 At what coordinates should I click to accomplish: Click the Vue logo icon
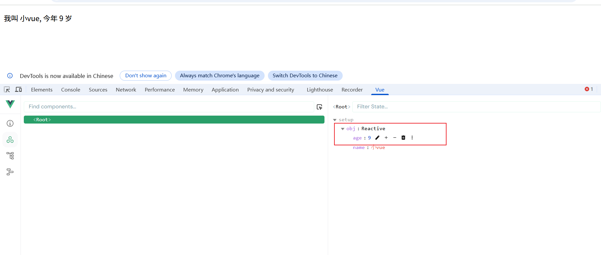(x=10, y=104)
